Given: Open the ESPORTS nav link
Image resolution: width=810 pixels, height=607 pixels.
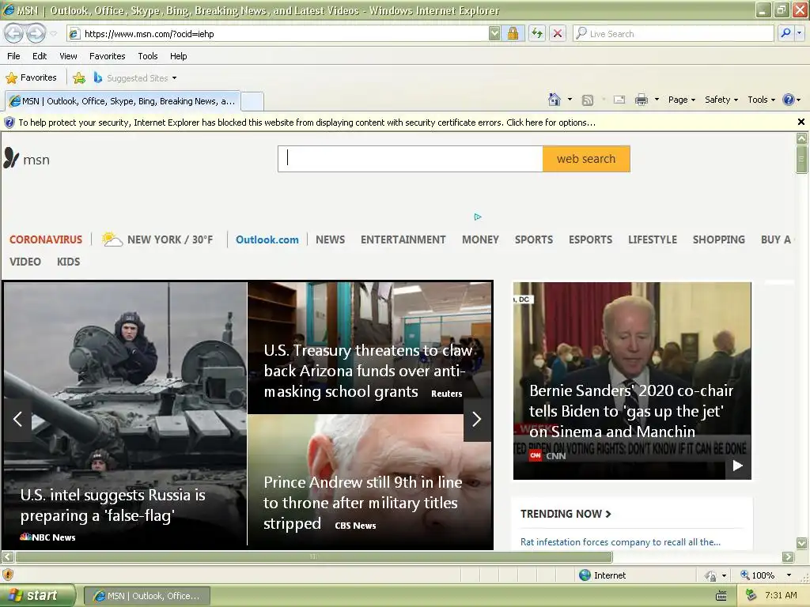Looking at the screenshot, I should (x=590, y=240).
